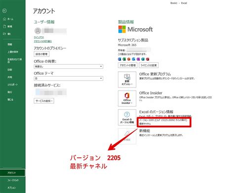Viewport: 234px width, 193px height.
Task: Open the Office の背景 dropdown
Action: [x=69, y=66]
